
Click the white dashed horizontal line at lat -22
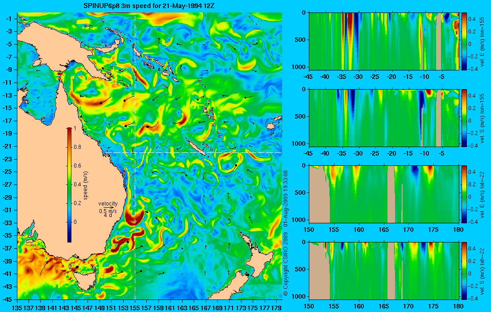(x=191, y=152)
